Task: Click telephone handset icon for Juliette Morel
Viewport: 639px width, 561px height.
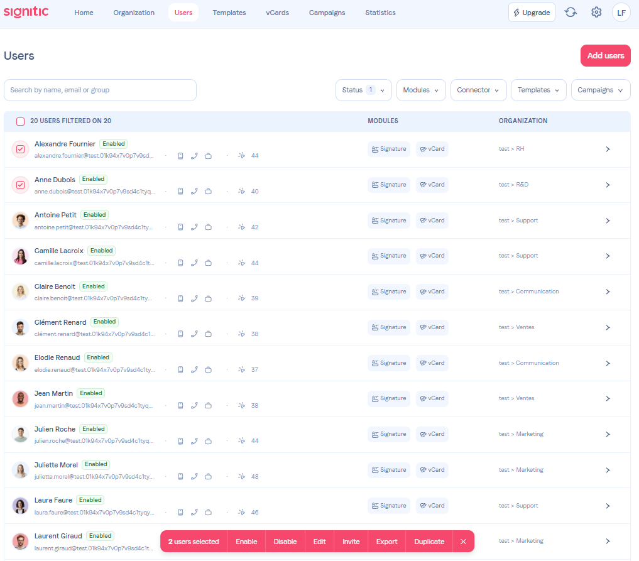Action: 194,476
